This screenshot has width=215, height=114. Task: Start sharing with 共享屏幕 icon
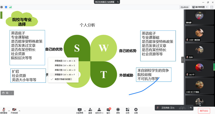(79, 109)
